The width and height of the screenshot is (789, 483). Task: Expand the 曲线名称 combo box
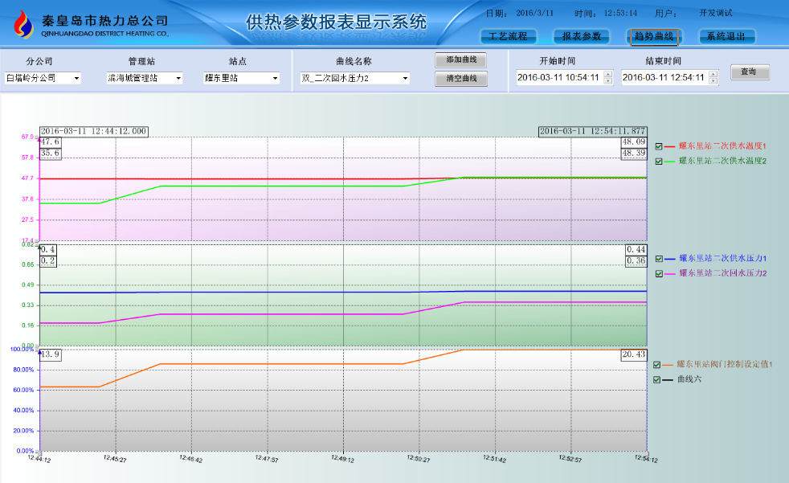355,78
